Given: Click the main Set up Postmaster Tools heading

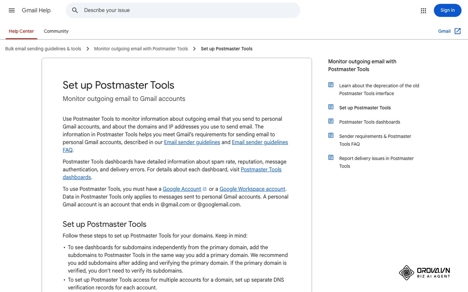Looking at the screenshot, I should click(118, 85).
